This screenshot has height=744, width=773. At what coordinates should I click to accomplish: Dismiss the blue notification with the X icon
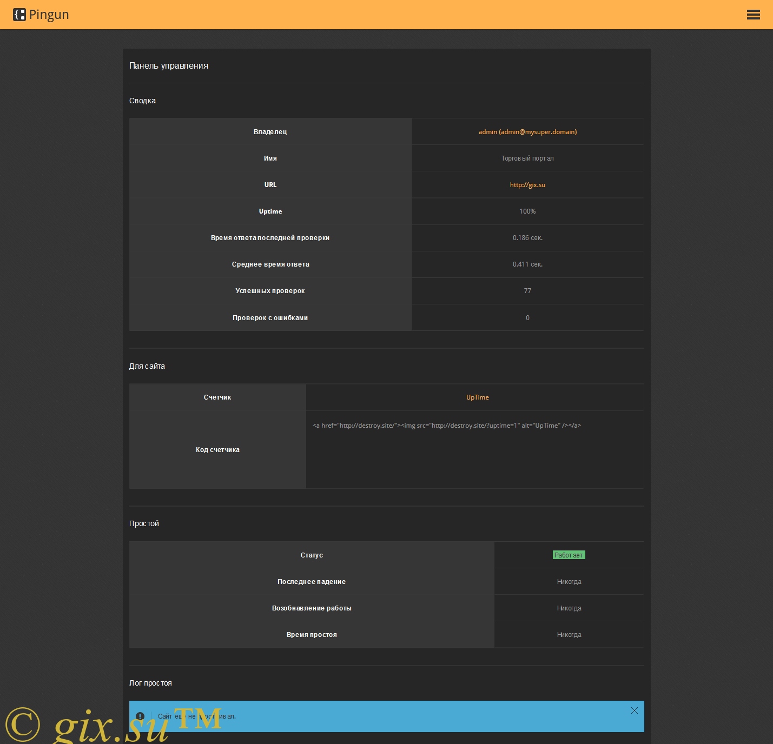click(x=635, y=710)
